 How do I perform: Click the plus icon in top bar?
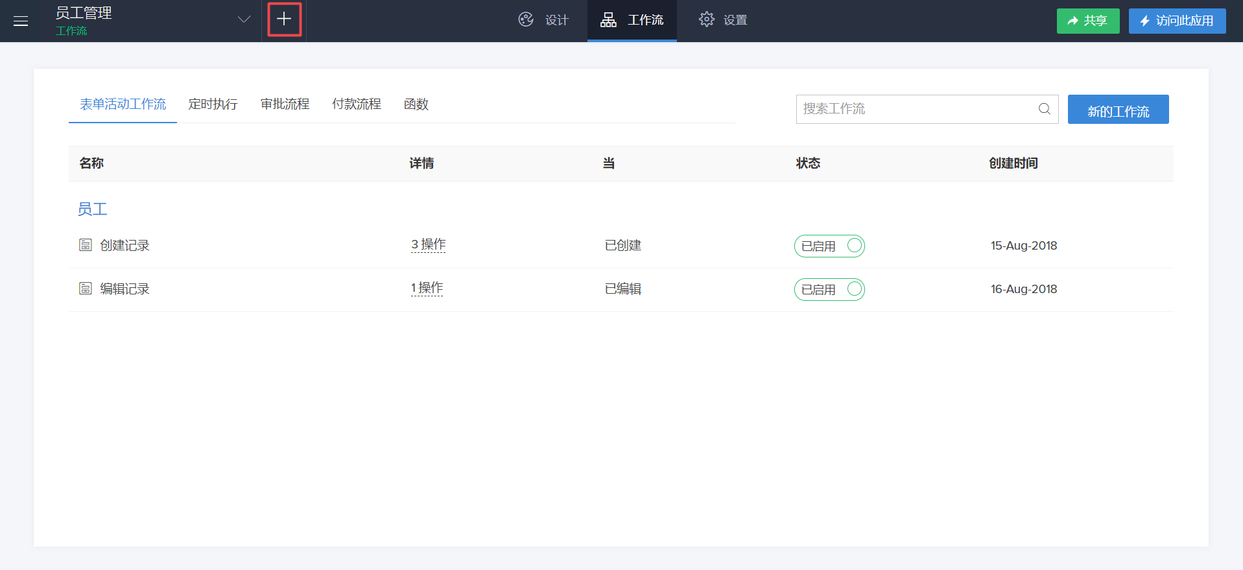tap(284, 19)
